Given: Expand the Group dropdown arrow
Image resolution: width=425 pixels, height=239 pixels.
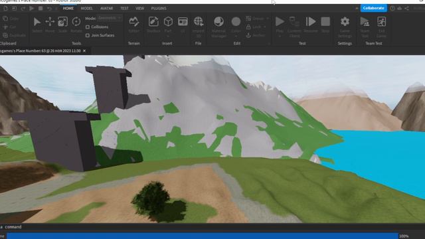Looking at the screenshot, I should coord(268,19).
